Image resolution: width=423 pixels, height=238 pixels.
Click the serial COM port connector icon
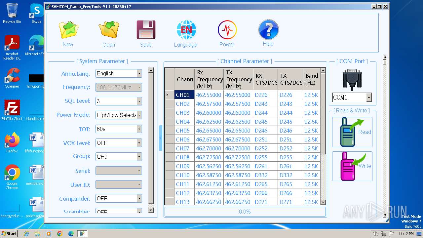click(352, 80)
